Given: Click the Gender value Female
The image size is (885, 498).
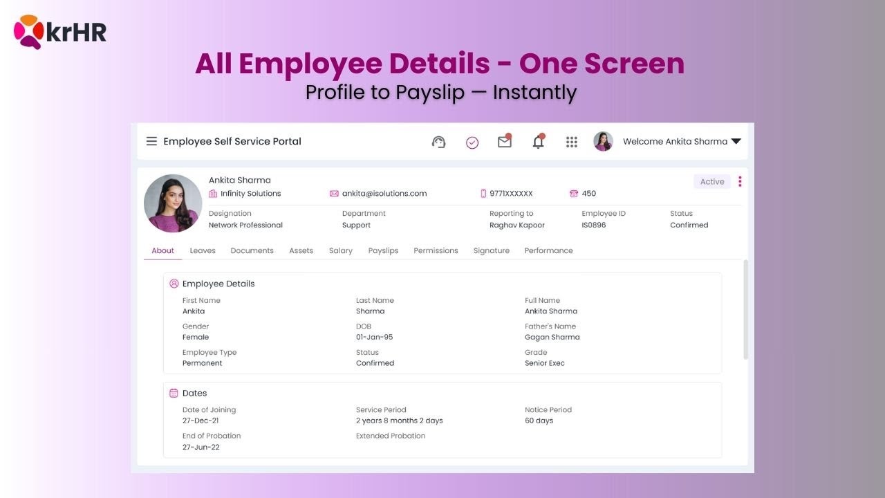Looking at the screenshot, I should (196, 337).
